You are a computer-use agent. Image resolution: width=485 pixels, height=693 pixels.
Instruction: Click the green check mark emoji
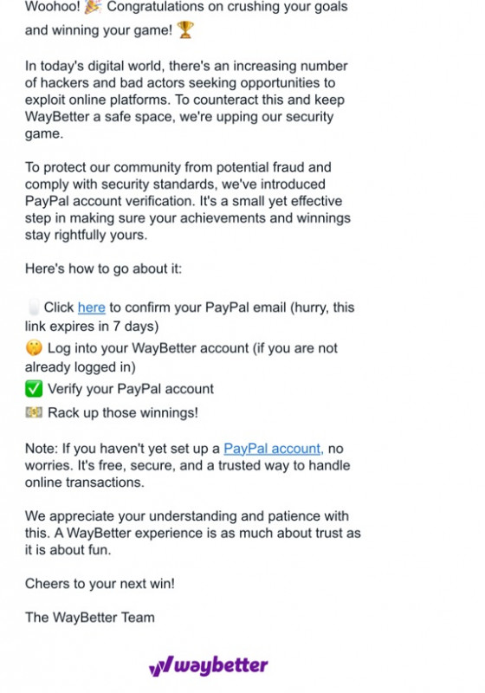pos(34,389)
